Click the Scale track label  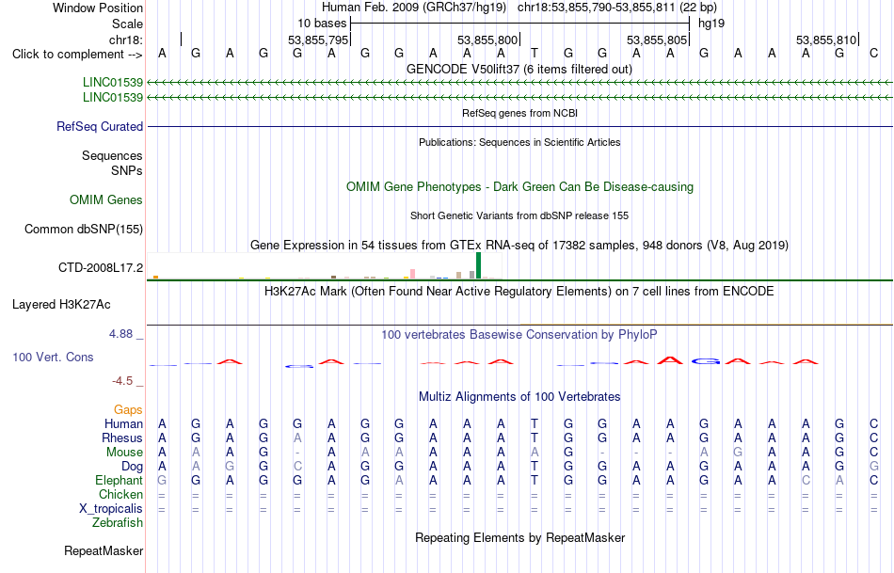(x=127, y=24)
